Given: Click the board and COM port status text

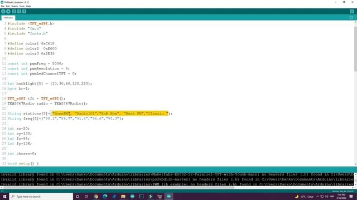Looking at the screenshot, I should coord(342,191).
